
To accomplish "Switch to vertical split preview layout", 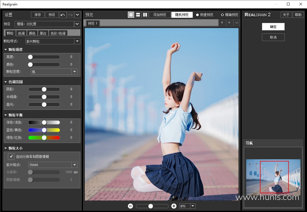I will point(145,15).
